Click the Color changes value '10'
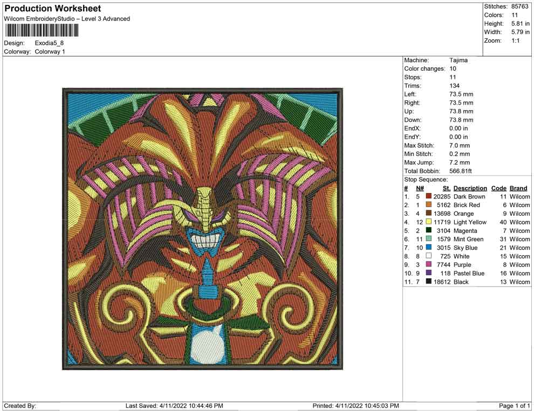The height and width of the screenshot is (411, 534). (453, 68)
